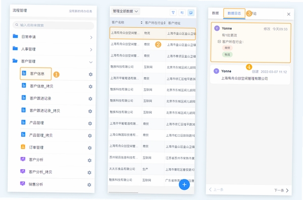This screenshot has height=200, width=303.
Task: Click the orange 订单管理 workflow icon
Action: click(23, 146)
